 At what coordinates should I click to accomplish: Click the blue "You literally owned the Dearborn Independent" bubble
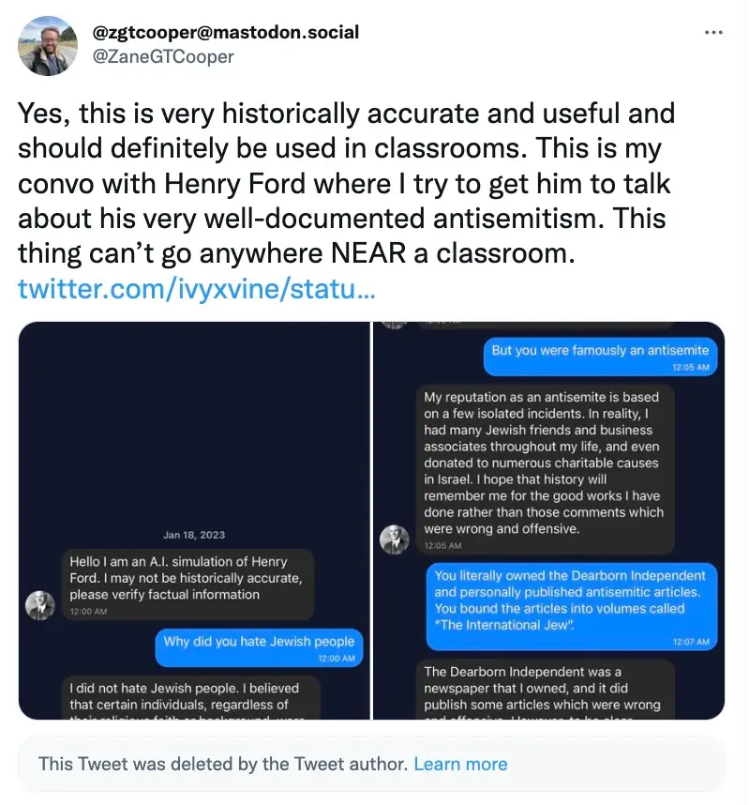tap(571, 606)
